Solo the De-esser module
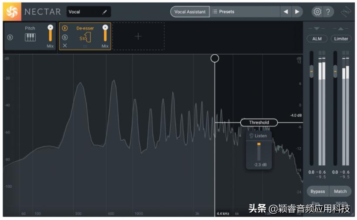Viewport: 357px width, 220px height. [65, 37]
